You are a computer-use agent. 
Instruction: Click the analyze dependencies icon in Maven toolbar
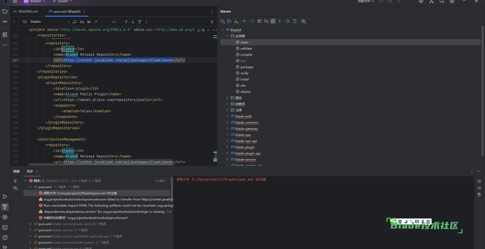288,21
